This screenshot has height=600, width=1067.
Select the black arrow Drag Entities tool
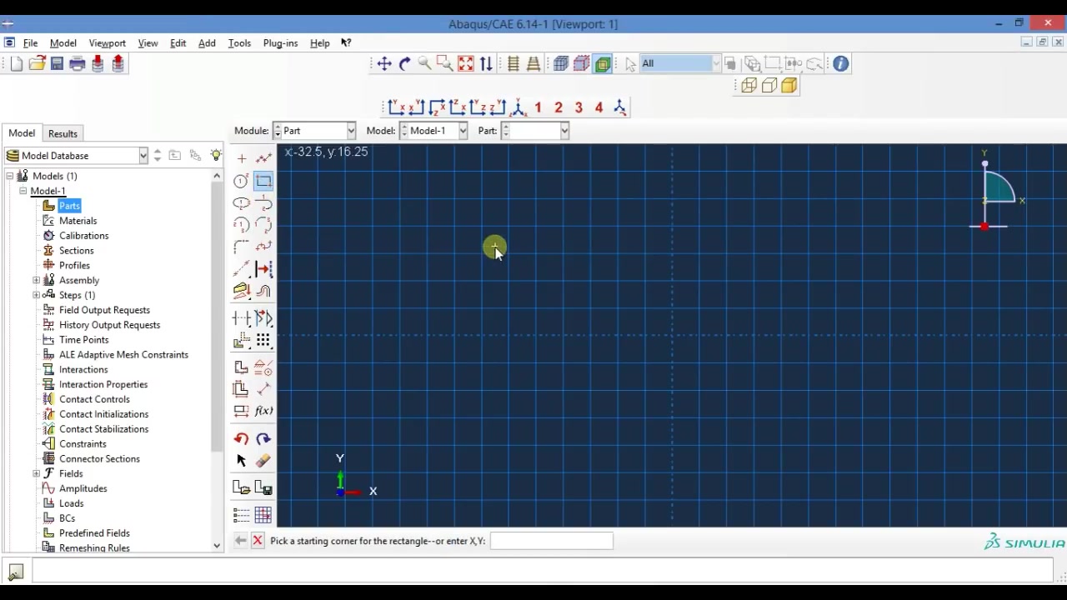(242, 461)
